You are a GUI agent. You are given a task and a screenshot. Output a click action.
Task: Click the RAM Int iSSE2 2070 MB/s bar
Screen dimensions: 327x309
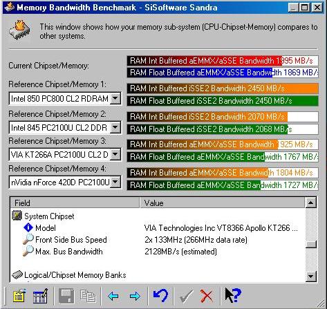coord(223,117)
